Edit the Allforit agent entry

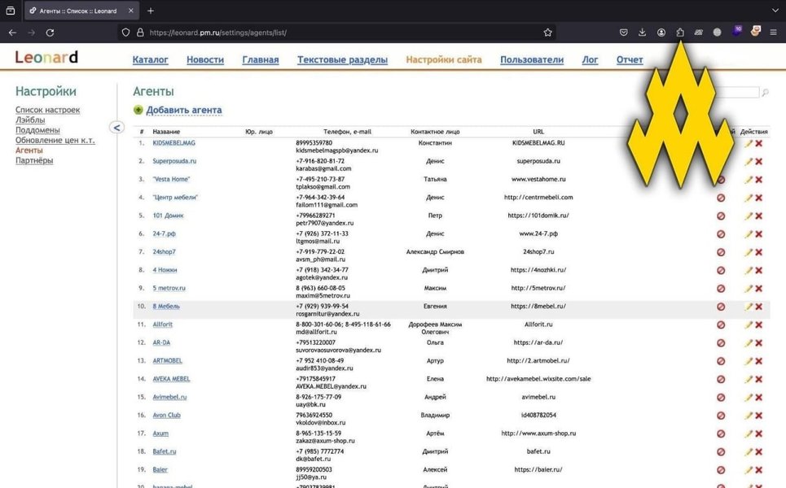(x=749, y=325)
